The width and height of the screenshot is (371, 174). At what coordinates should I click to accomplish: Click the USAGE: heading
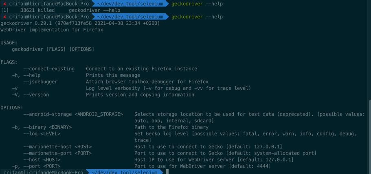coord(9,43)
